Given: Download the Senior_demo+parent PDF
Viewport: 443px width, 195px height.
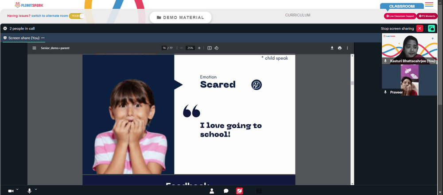Looking at the screenshot, I should tap(332, 48).
